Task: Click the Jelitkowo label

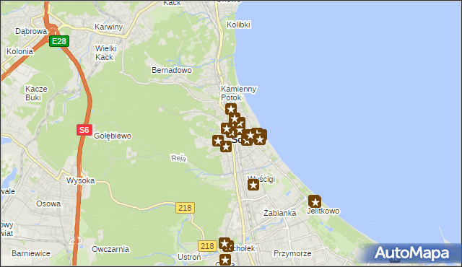Action: click(x=323, y=211)
